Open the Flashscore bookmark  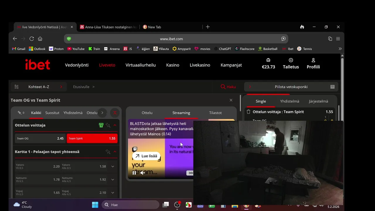pos(245,49)
